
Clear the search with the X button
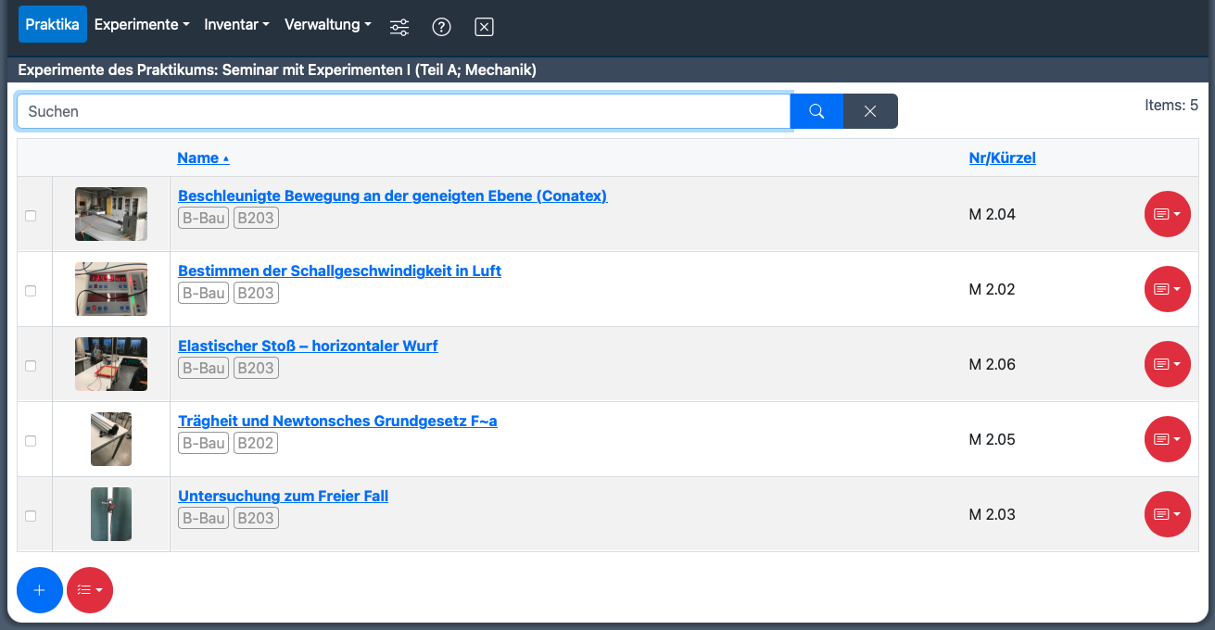(x=870, y=111)
